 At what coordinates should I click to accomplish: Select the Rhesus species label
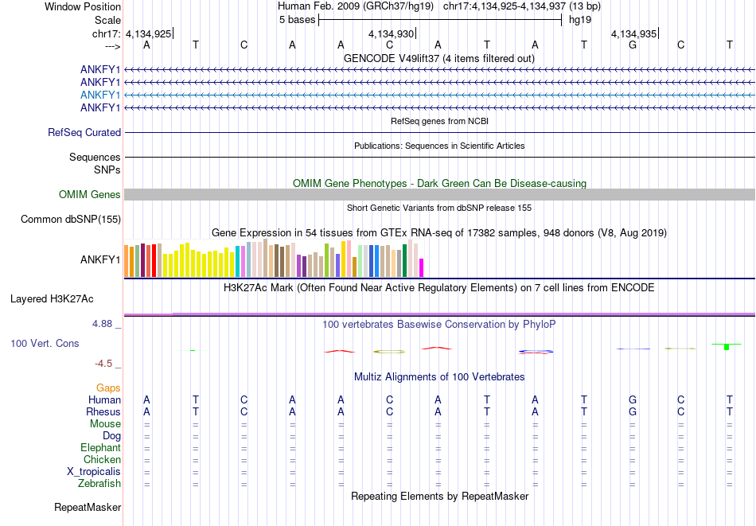coord(103,411)
